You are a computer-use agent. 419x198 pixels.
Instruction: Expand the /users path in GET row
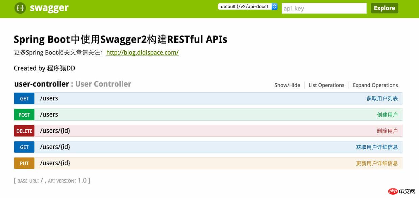tap(49, 98)
